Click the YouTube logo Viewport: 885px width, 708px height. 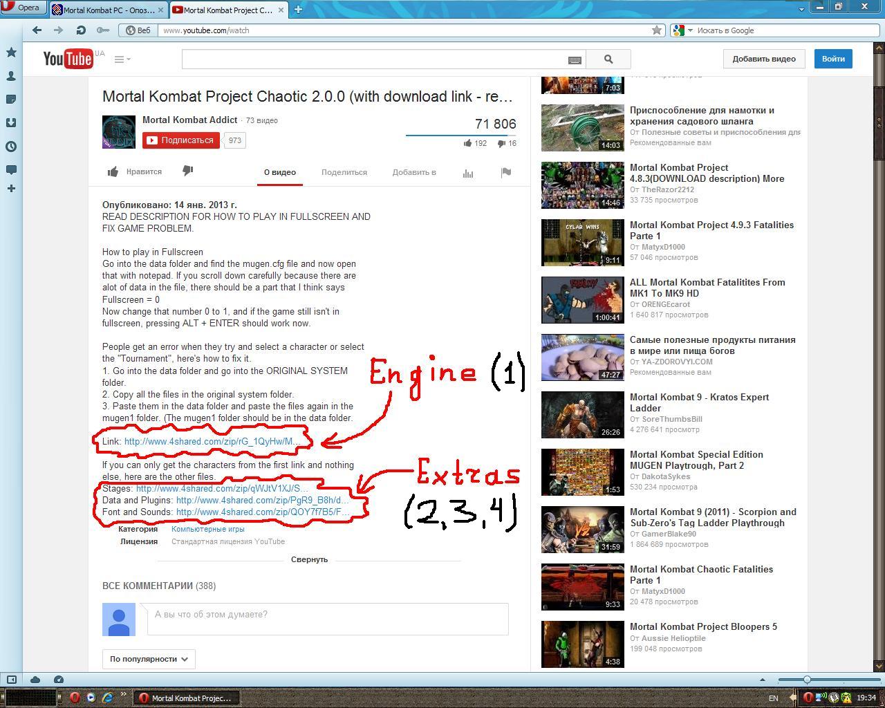click(x=68, y=59)
